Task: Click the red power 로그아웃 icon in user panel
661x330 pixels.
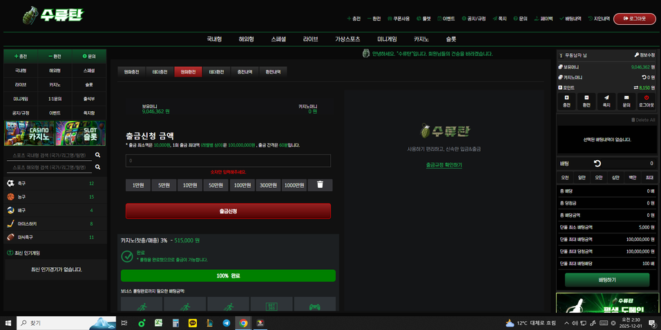Action: click(x=646, y=98)
